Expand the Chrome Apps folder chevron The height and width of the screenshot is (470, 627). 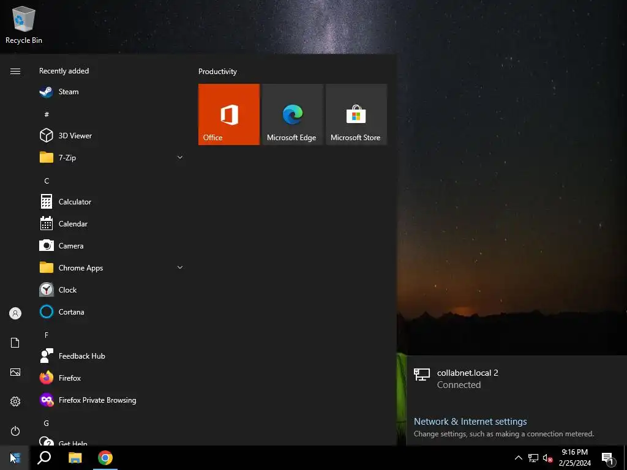(x=180, y=267)
